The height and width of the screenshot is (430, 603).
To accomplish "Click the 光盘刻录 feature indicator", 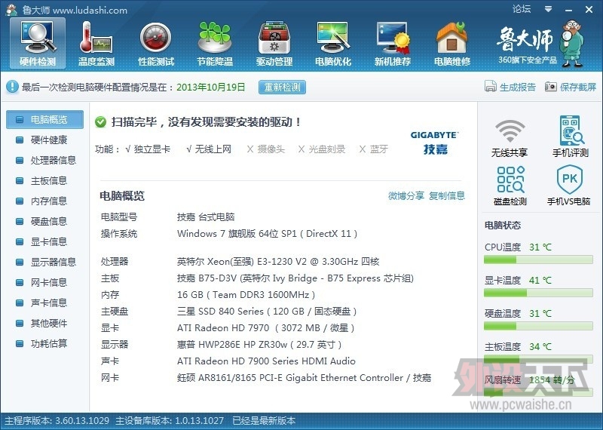I will (x=322, y=149).
